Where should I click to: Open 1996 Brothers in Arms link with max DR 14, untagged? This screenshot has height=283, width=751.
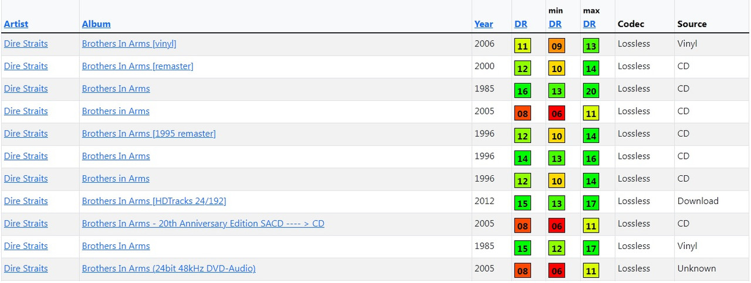116,179
